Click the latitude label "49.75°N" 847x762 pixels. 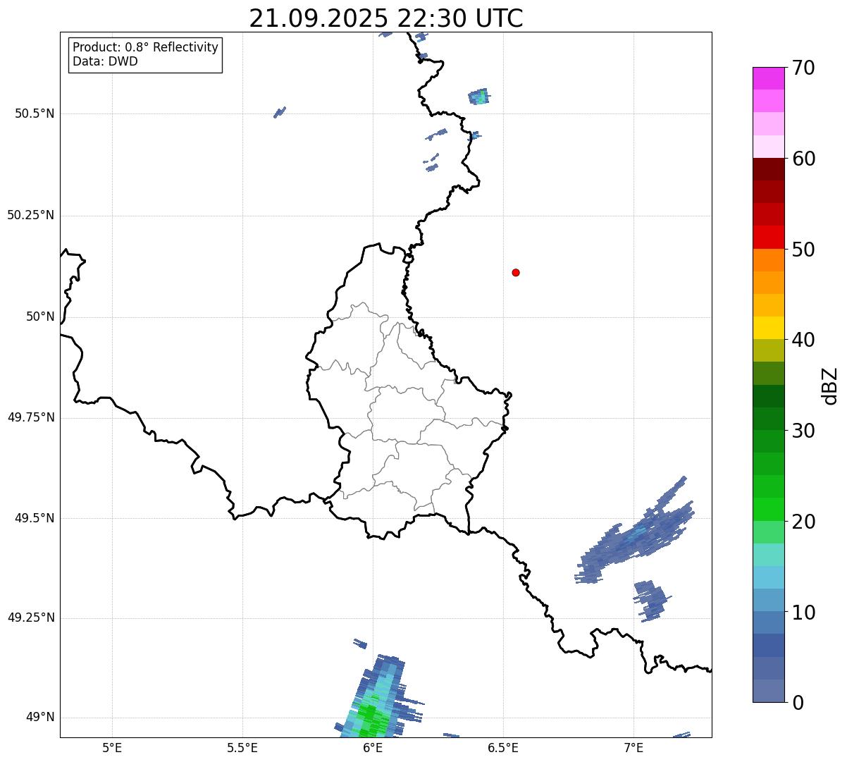coord(30,417)
